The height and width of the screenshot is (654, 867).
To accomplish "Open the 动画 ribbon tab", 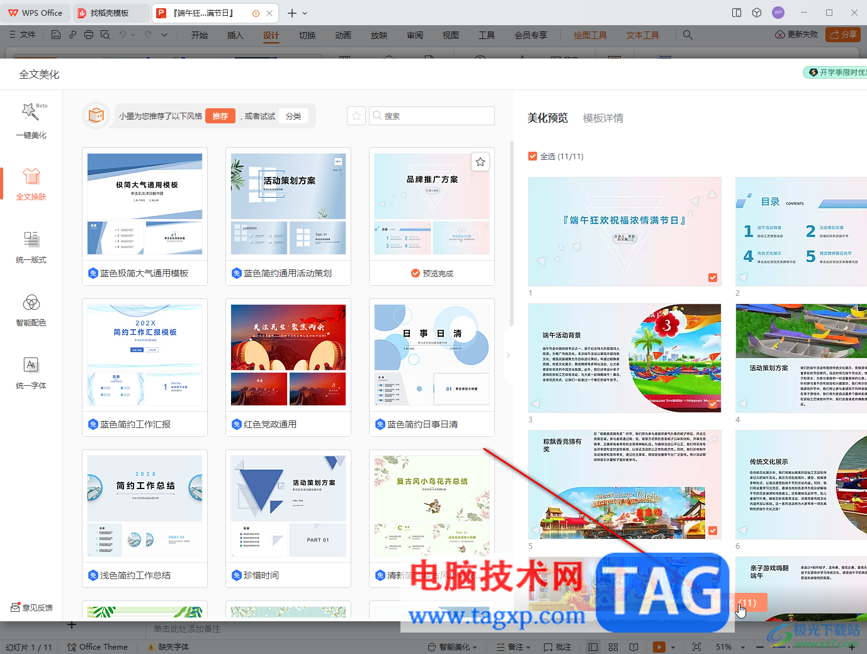I will [343, 35].
